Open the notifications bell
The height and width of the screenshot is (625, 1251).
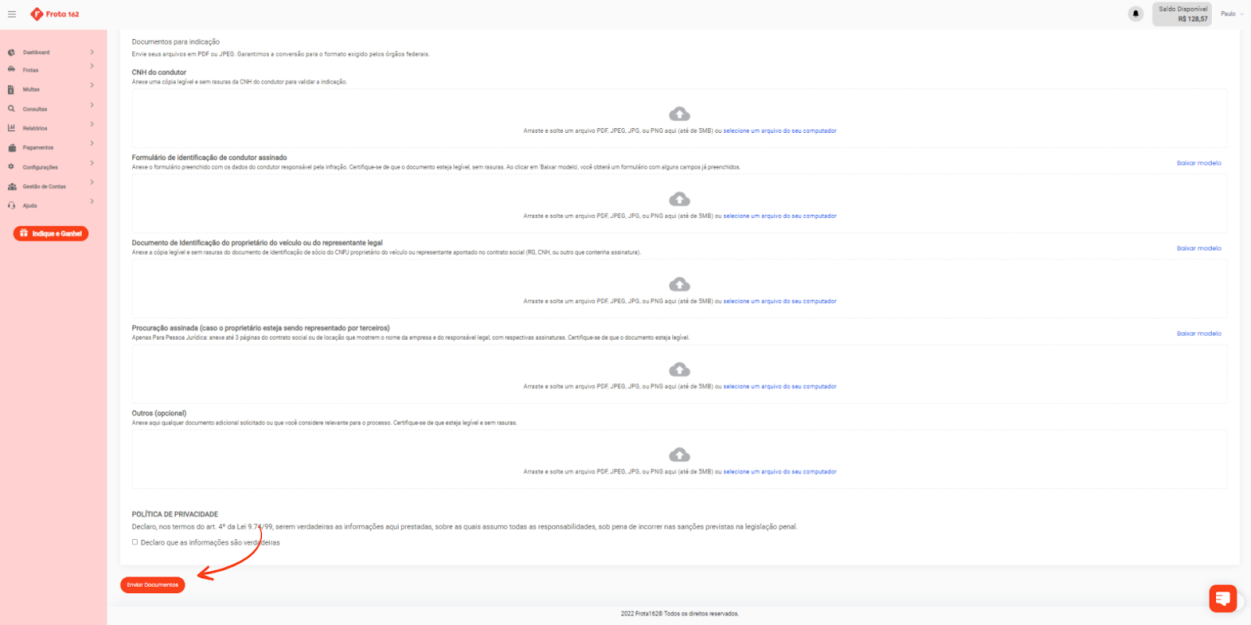pos(1136,14)
